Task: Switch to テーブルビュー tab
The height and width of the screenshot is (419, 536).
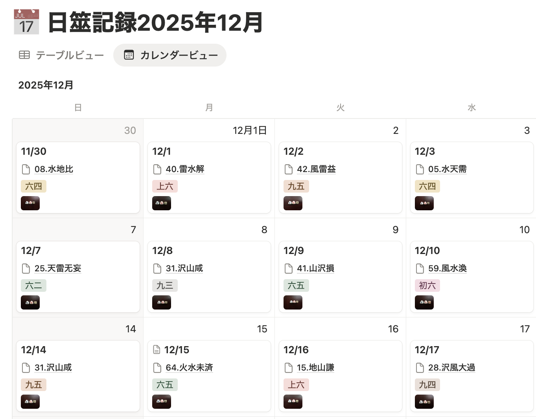Action: click(62, 55)
